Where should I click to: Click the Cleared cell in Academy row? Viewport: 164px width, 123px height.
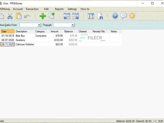tap(85, 40)
